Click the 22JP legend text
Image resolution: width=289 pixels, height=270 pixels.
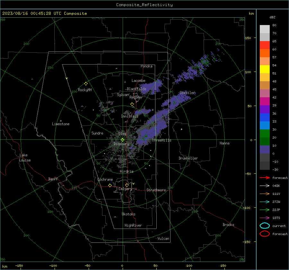276,210
